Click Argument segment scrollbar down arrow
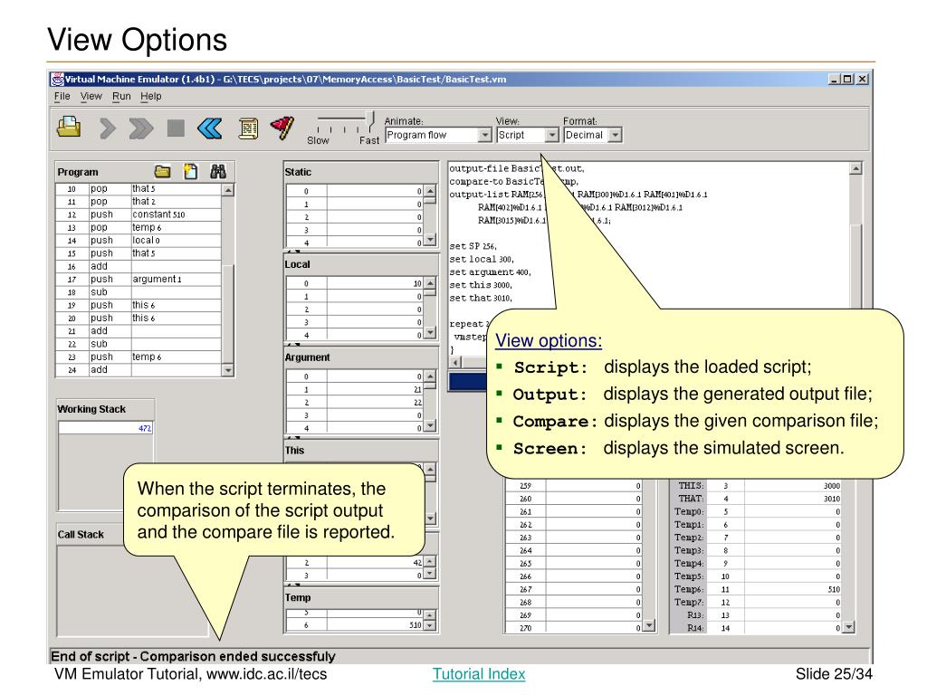The width and height of the screenshot is (927, 695). pos(430,425)
